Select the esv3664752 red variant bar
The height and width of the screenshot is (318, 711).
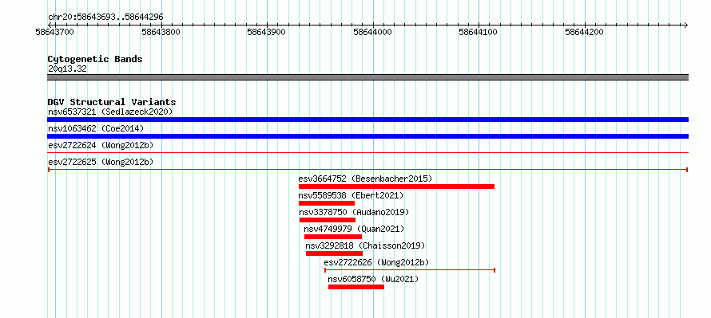point(396,186)
